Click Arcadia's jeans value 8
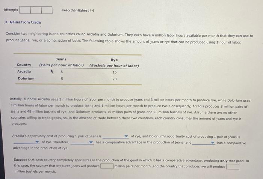This screenshot has height=179, width=263. (62, 72)
